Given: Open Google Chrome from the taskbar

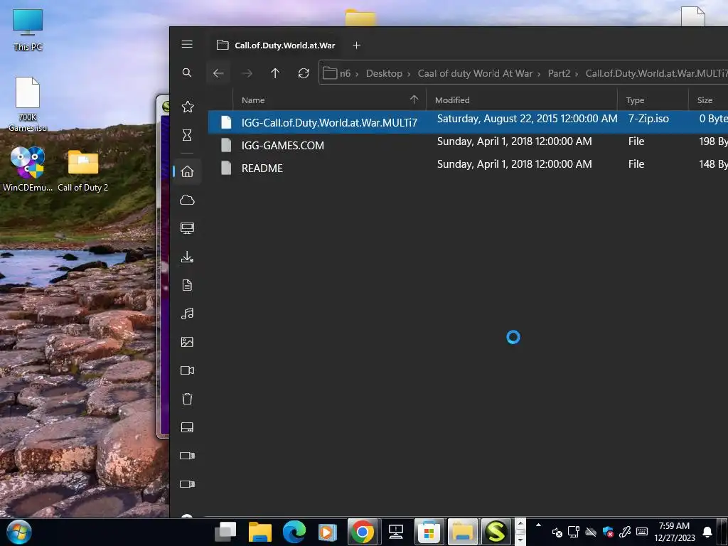Looking at the screenshot, I should click(x=363, y=532).
